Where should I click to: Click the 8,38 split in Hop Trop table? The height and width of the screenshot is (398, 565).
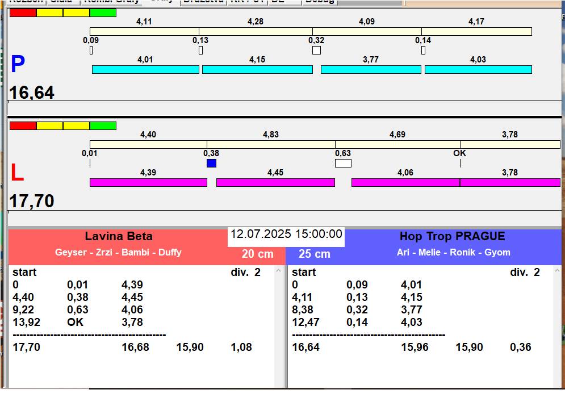(303, 310)
